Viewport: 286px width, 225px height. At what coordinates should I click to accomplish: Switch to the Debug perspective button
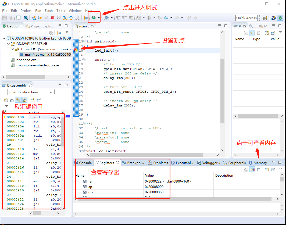point(280,18)
